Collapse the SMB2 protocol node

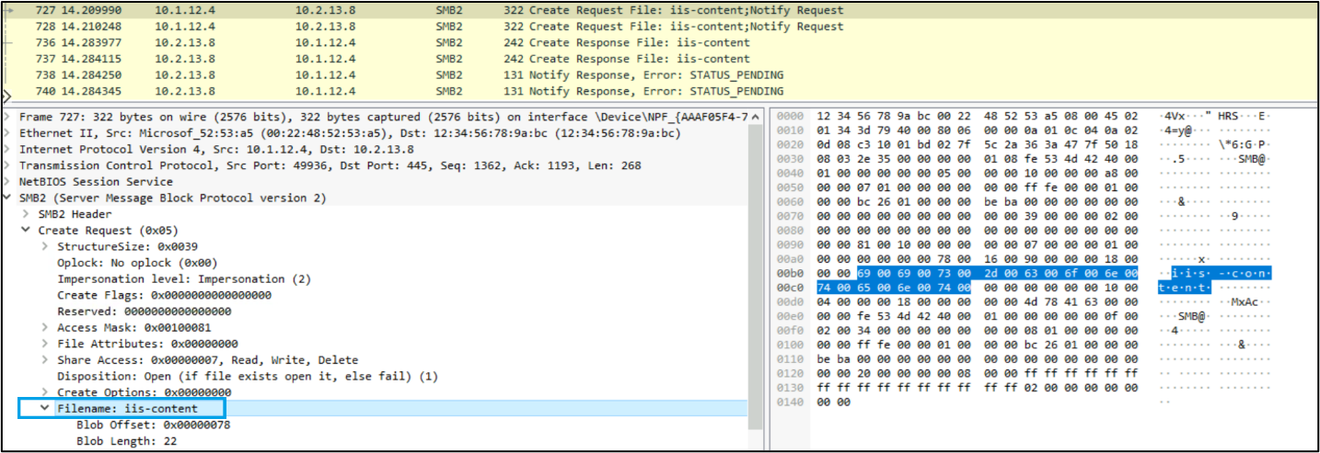coord(8,198)
